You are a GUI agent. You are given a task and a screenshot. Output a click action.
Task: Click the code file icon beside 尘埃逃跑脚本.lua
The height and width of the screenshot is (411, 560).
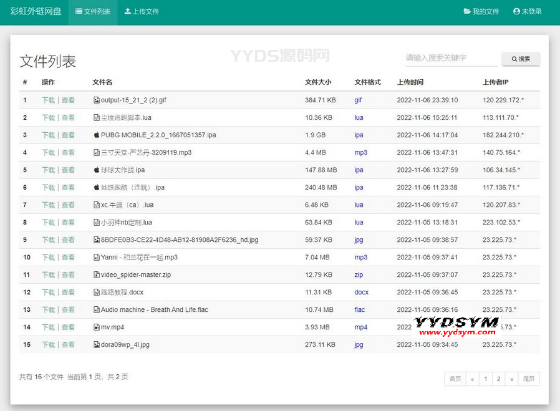pos(96,118)
